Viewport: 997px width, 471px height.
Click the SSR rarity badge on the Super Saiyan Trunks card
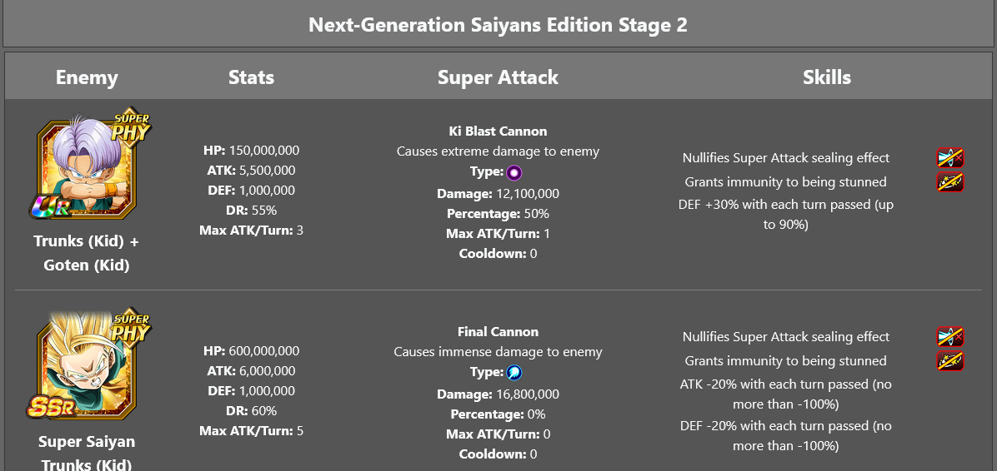pos(53,406)
